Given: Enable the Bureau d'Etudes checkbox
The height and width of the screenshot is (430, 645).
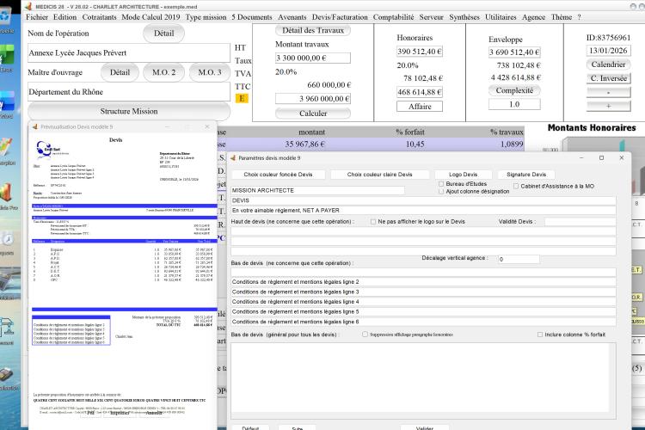Looking at the screenshot, I should [x=441, y=184].
